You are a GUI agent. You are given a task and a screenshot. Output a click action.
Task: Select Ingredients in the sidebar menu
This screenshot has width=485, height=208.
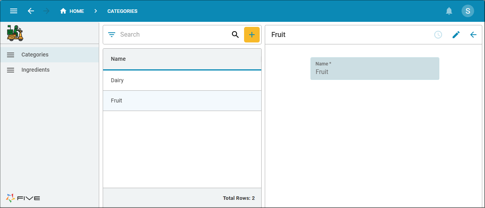(x=50, y=70)
